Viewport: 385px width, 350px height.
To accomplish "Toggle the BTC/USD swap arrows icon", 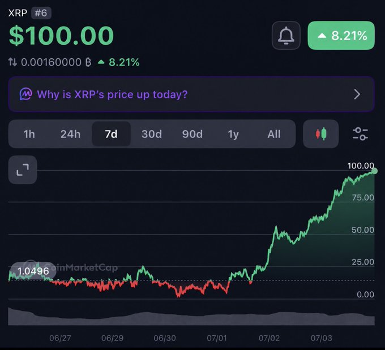I will coord(13,62).
